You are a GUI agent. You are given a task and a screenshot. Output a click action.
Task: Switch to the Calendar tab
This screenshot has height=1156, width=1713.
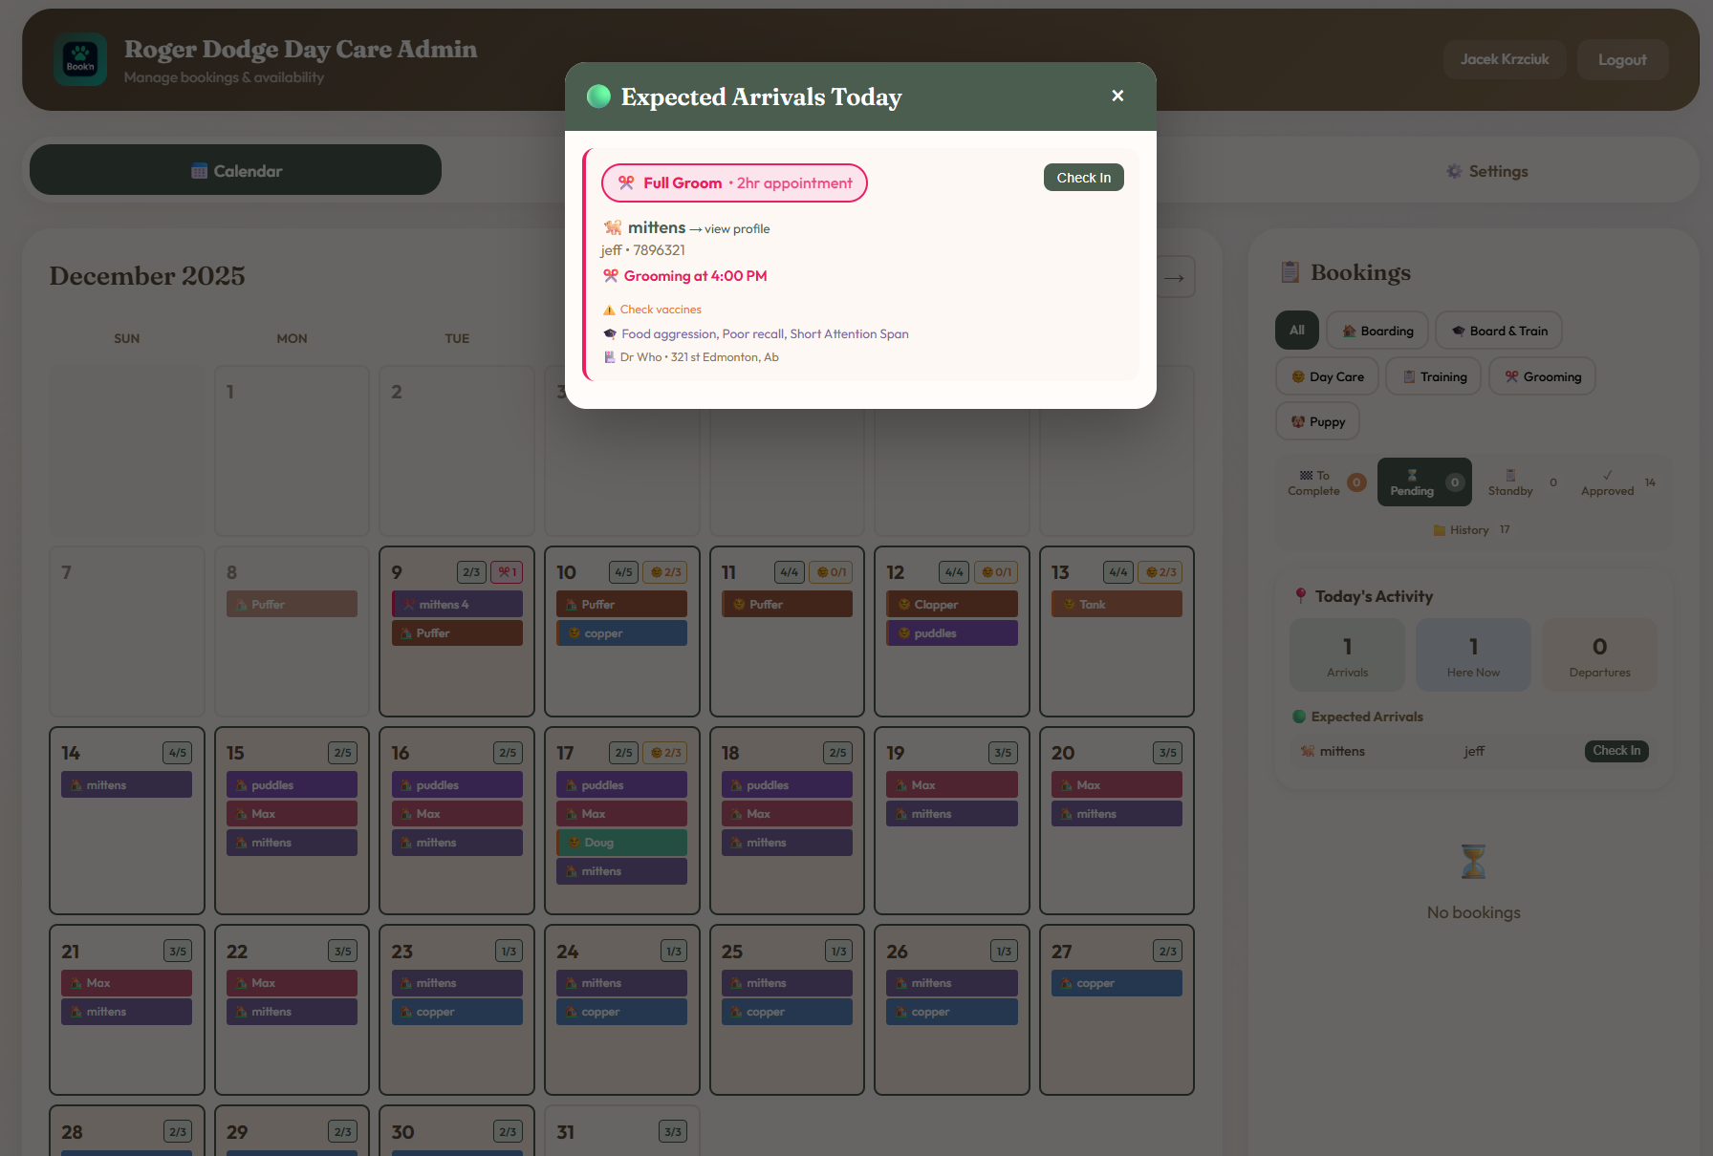pos(235,171)
